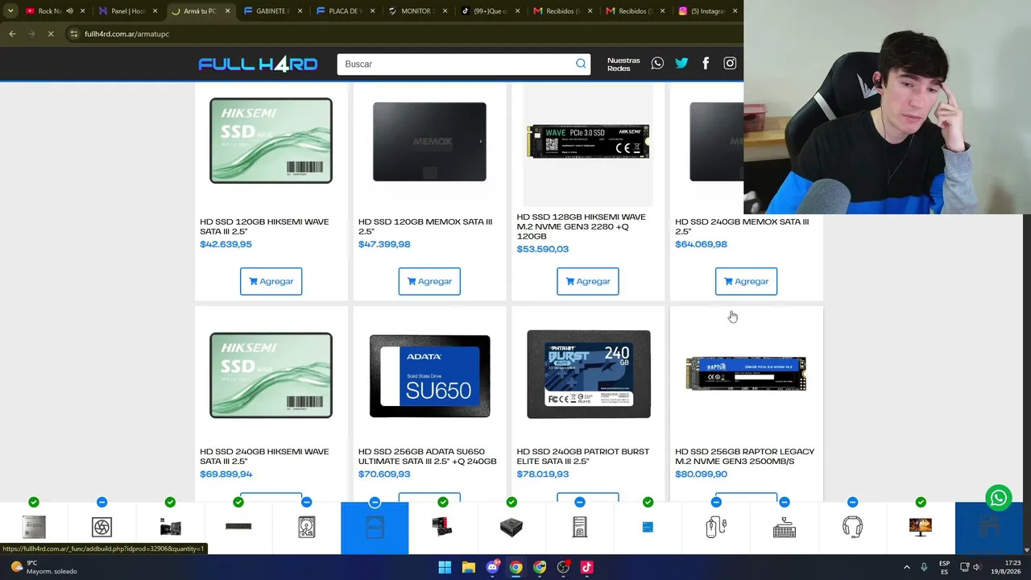This screenshot has height=580, width=1031.
Task: Open the weather widget on the taskbar
Action: click(44, 567)
